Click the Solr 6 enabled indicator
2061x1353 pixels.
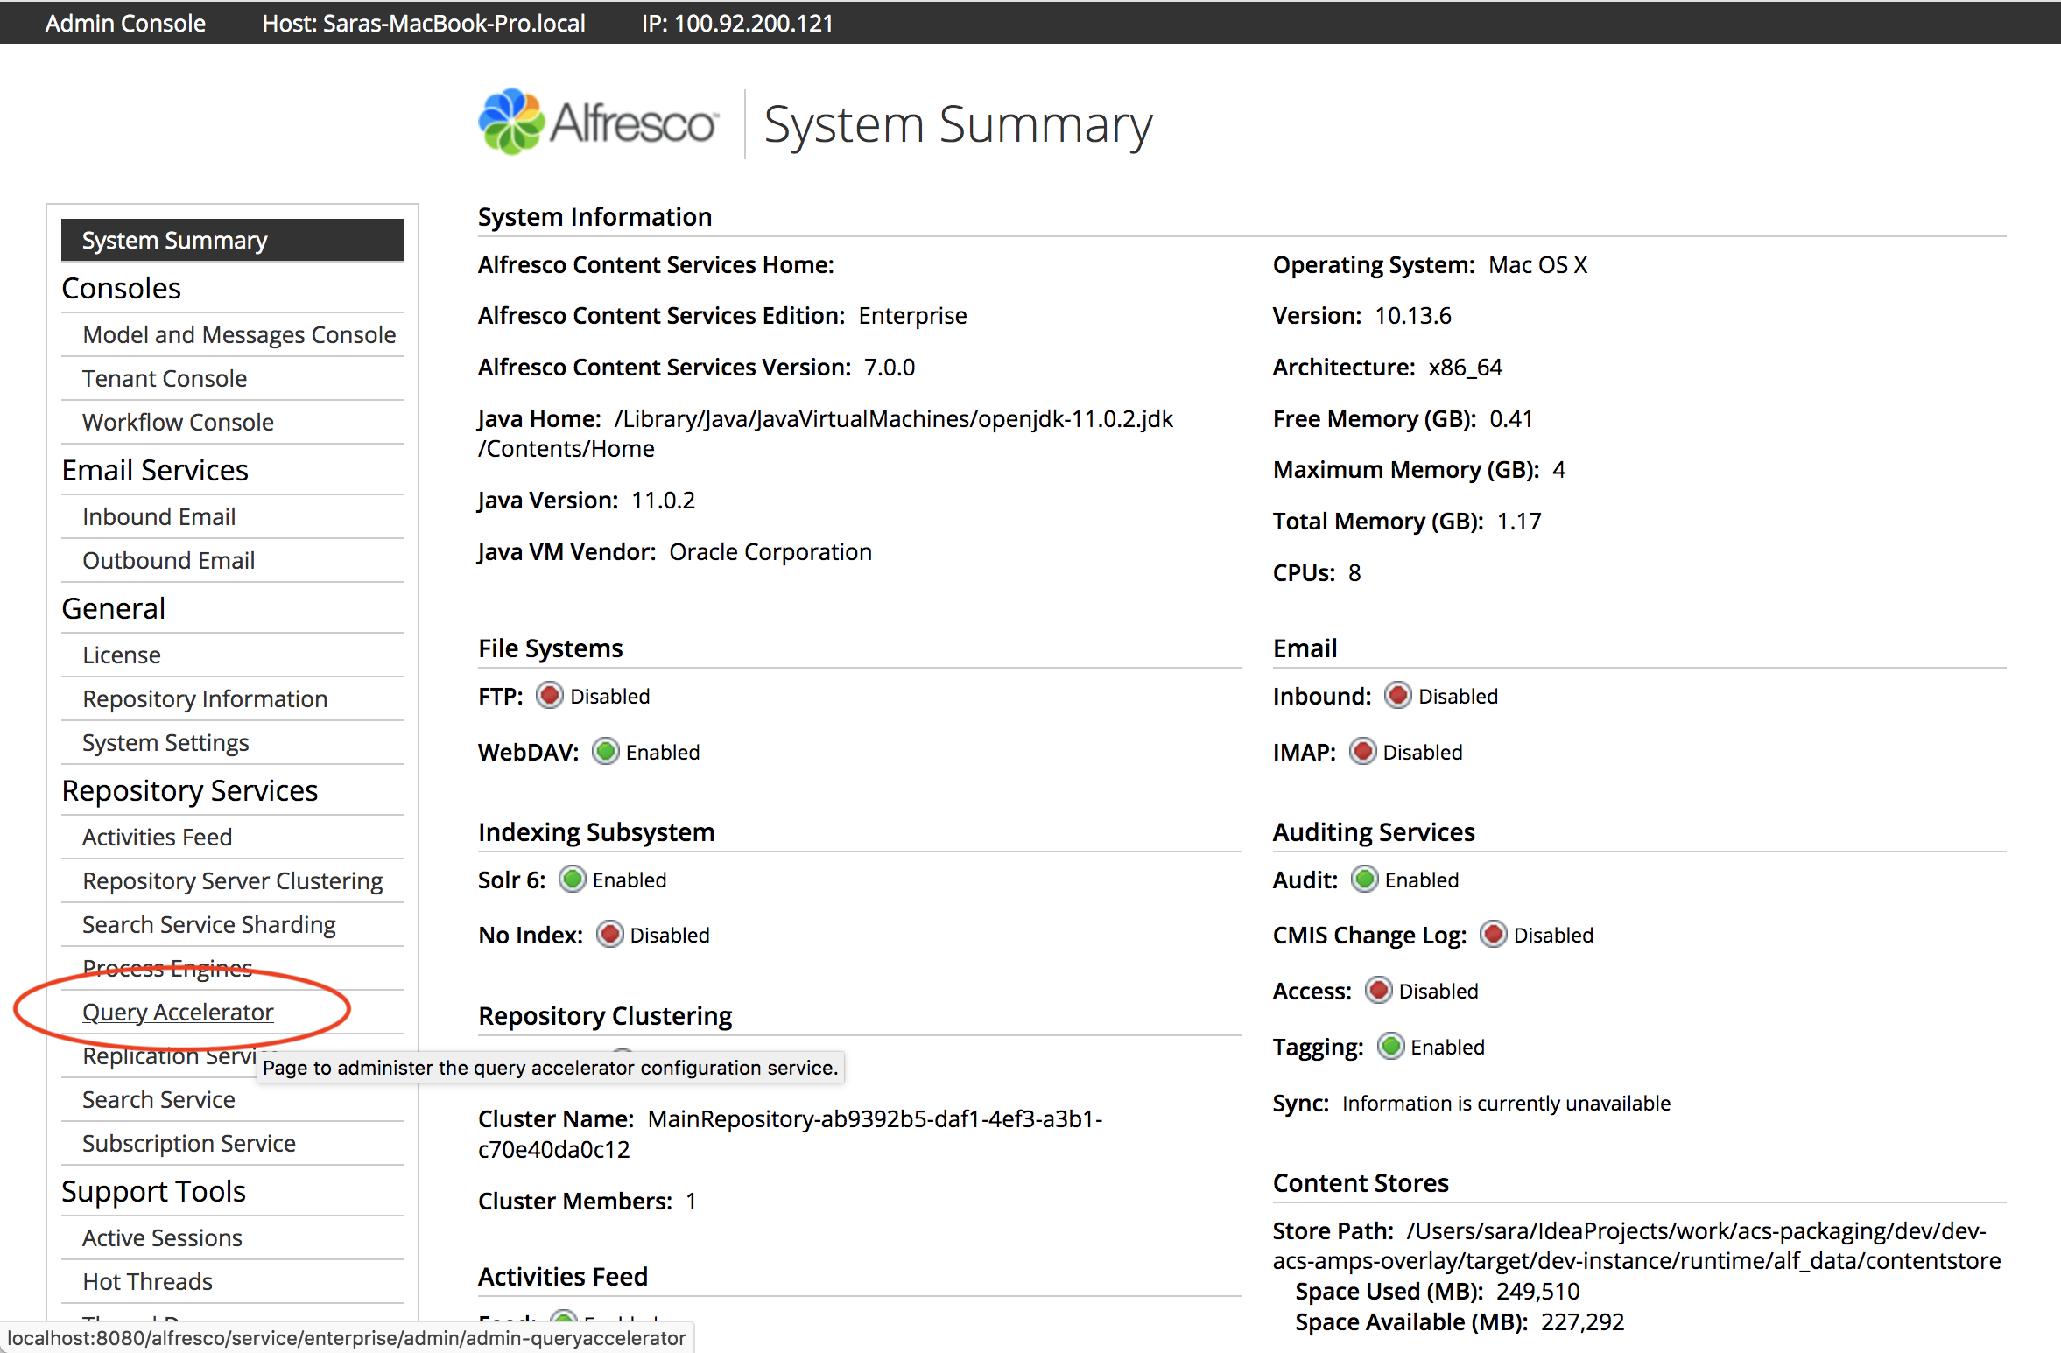coord(573,880)
